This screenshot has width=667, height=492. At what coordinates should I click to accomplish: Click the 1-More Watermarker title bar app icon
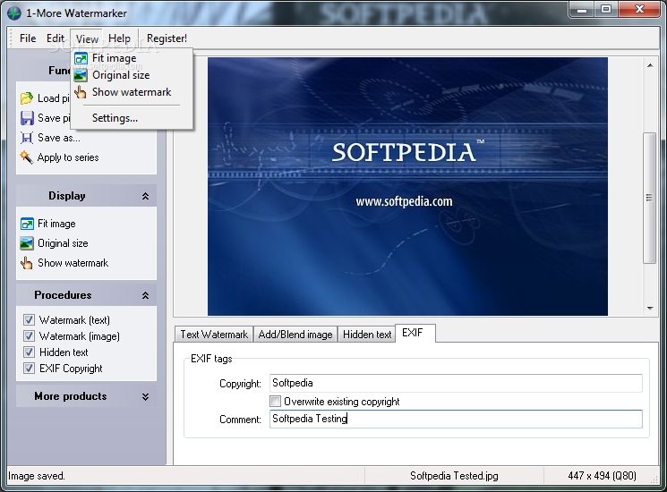[x=13, y=13]
